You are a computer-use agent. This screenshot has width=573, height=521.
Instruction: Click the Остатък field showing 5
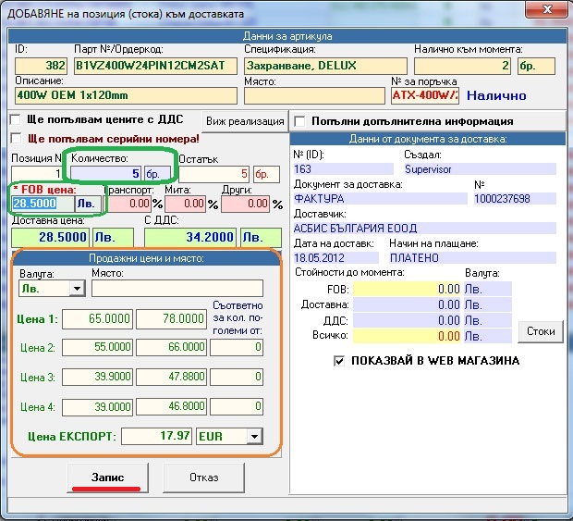[x=213, y=173]
